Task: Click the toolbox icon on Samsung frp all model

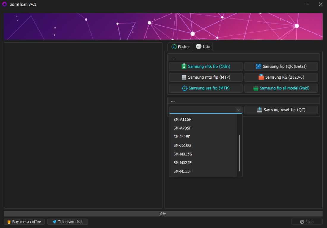Action: (x=256, y=88)
